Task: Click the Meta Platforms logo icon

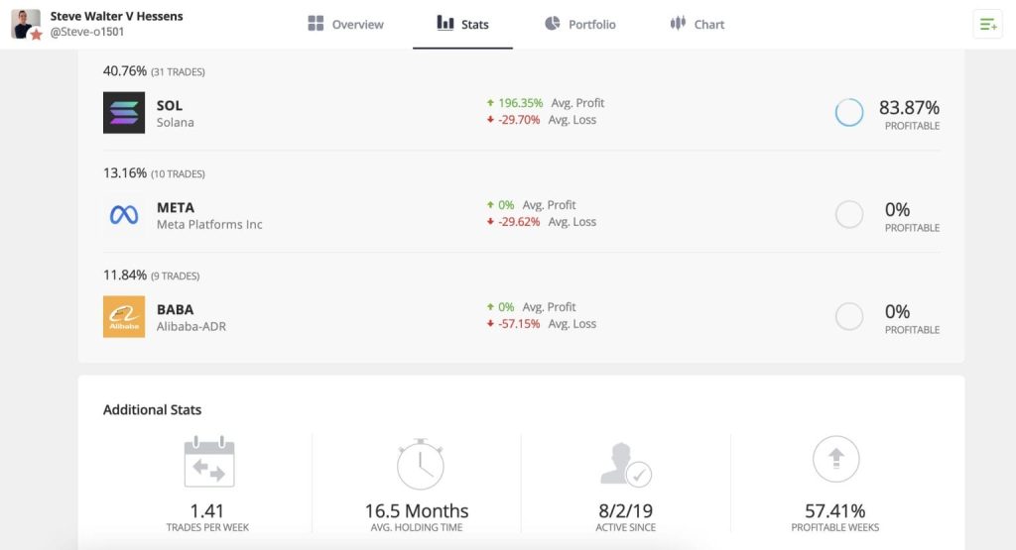Action: tap(124, 215)
